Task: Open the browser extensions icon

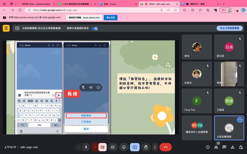Action: tap(184, 10)
